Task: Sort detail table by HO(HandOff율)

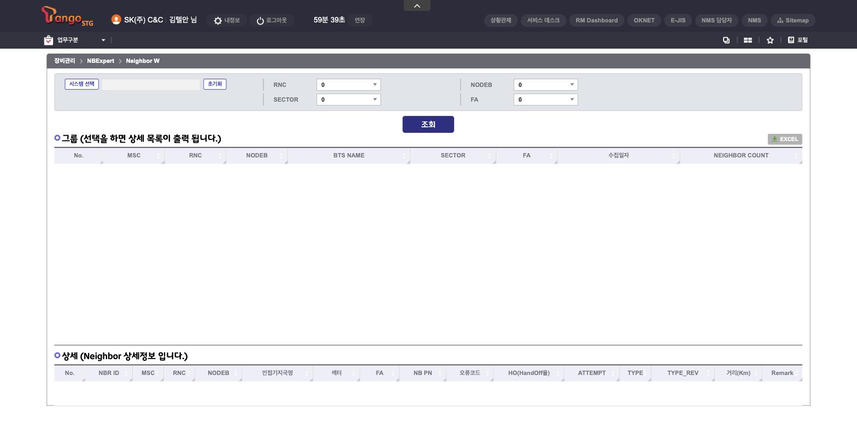Action: (x=529, y=373)
